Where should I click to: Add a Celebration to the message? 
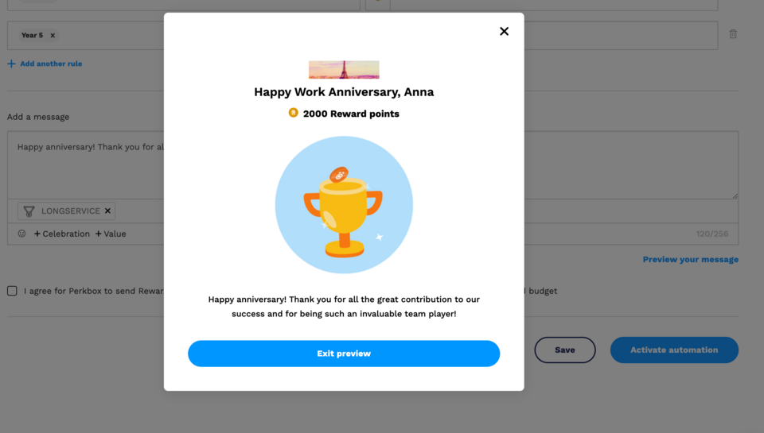coord(62,234)
